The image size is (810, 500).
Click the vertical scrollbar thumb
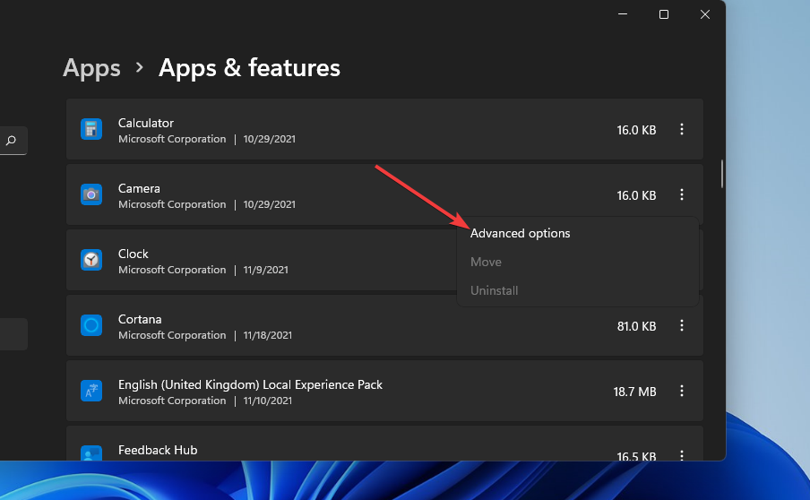click(x=722, y=174)
